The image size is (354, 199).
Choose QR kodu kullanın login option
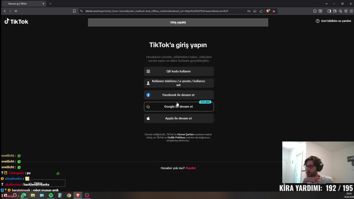[x=179, y=71]
